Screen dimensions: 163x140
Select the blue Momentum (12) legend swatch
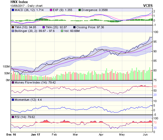coord(13,100)
